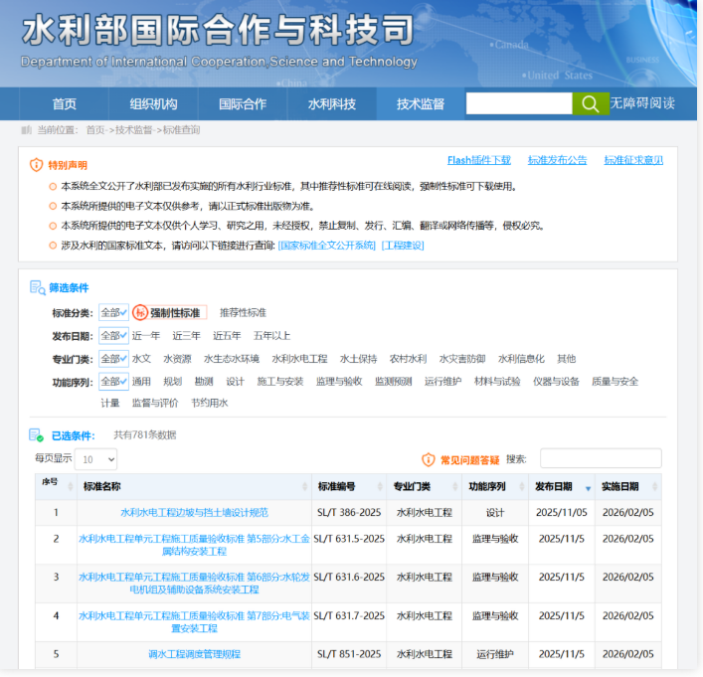
Task: Sort by 发布日期 column arrow
Action: tap(589, 487)
